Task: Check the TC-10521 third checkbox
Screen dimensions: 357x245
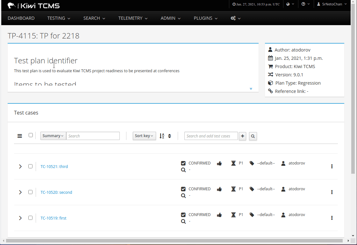Action: pyautogui.click(x=31, y=166)
